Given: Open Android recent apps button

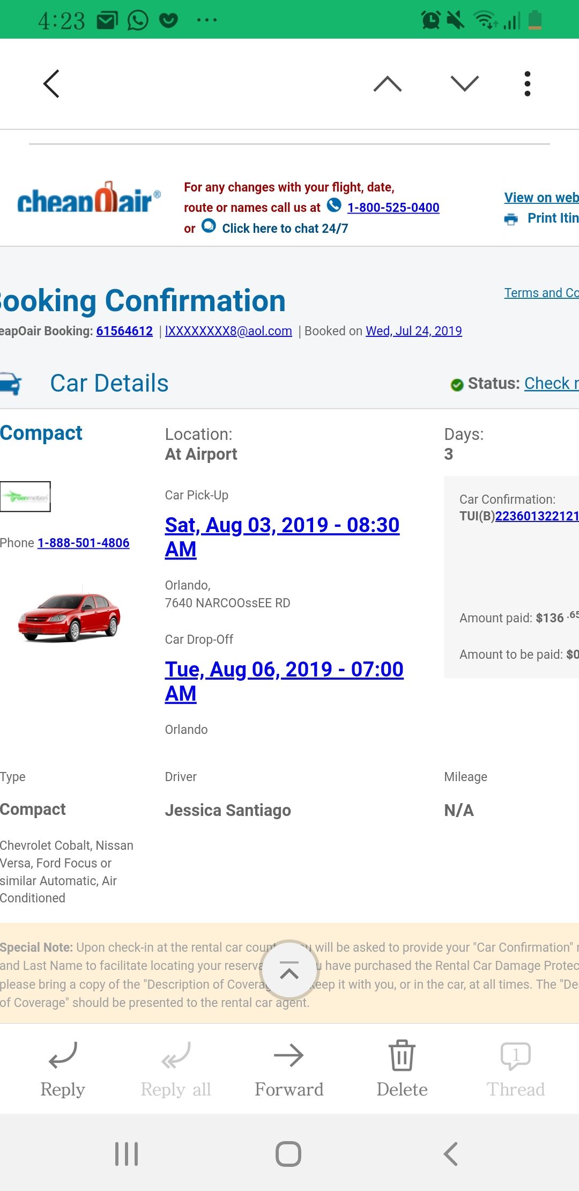Looking at the screenshot, I should point(127,1154).
